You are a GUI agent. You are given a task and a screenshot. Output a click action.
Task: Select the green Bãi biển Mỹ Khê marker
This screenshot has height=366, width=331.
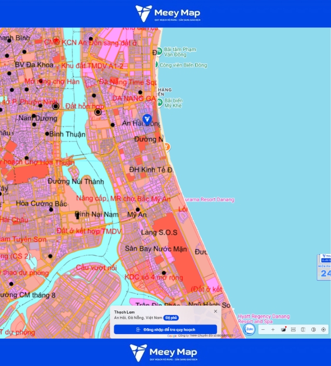coord(160,102)
